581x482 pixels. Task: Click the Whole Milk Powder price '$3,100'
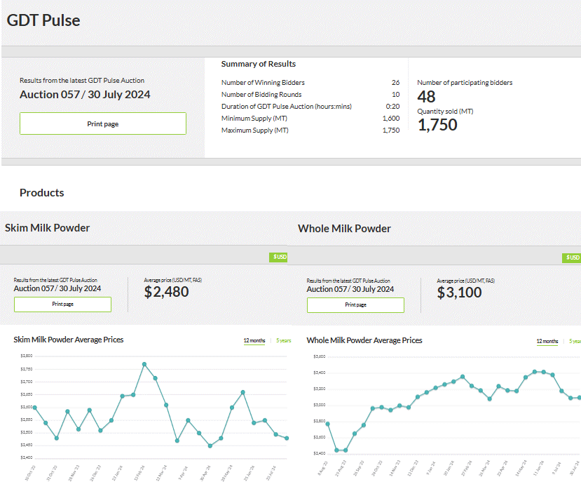pyautogui.click(x=460, y=293)
